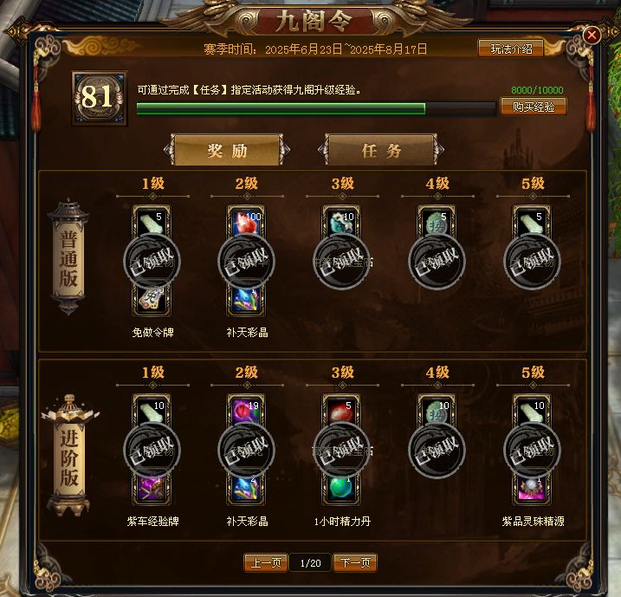Click the jade coin icon in normal level 4
Screen dimensions: 621x597
coord(437,221)
